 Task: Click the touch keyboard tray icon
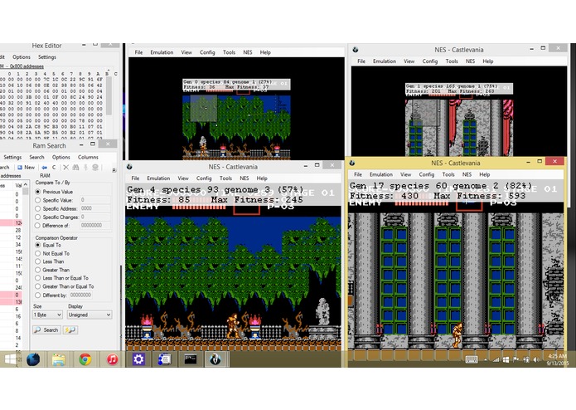pyautogui.click(x=472, y=359)
